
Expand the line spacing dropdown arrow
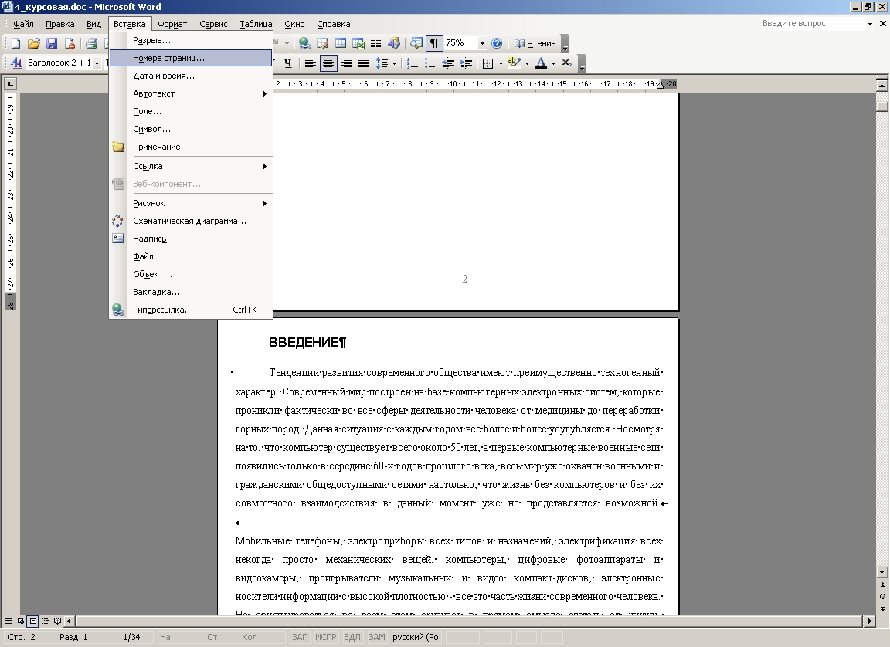click(395, 63)
